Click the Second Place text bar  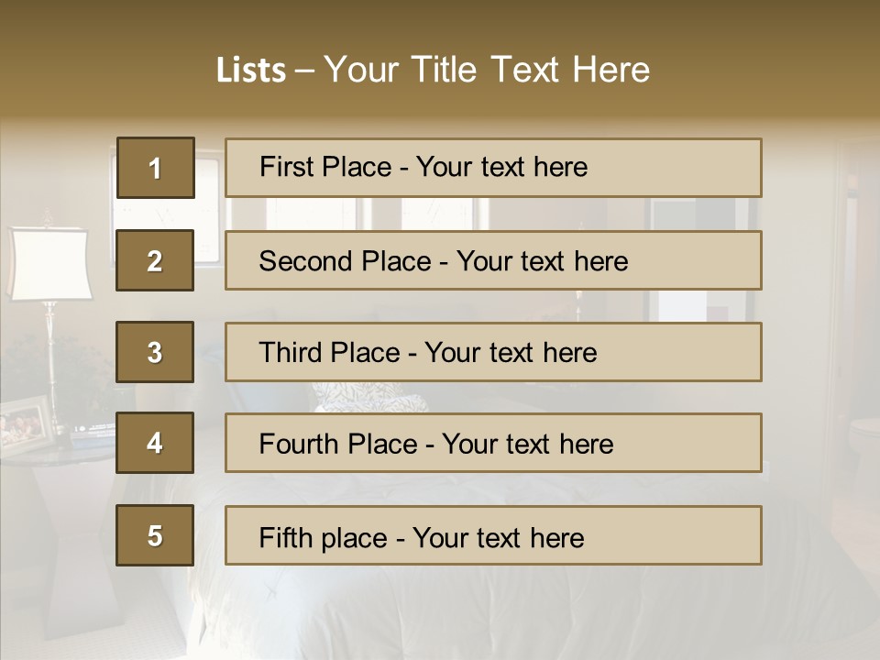(493, 260)
